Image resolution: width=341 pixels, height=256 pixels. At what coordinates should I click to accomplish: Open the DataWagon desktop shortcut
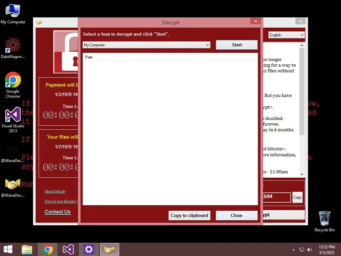[13, 48]
